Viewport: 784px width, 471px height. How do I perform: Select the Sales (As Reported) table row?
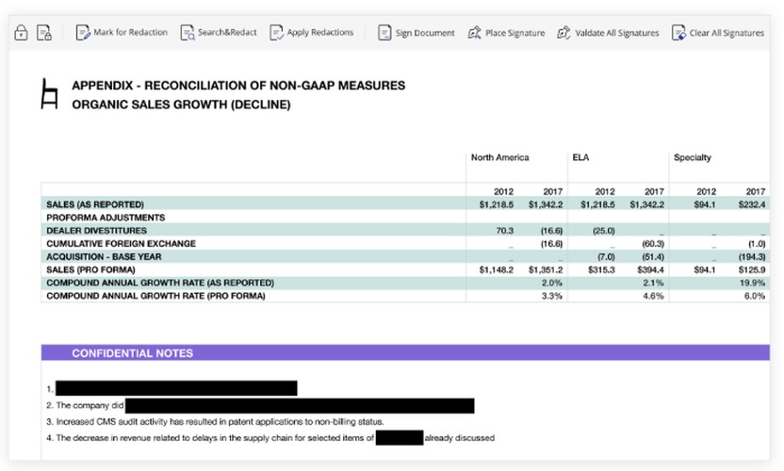click(95, 204)
